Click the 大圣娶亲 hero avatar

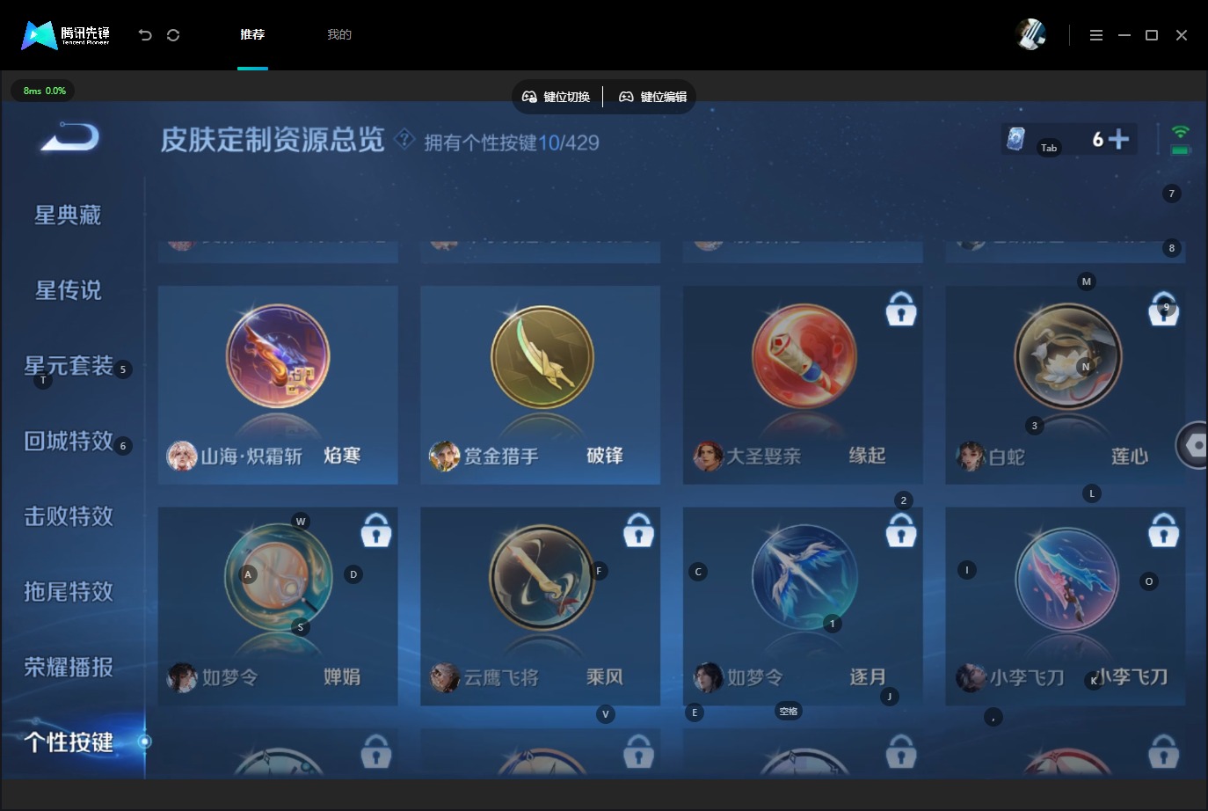click(708, 456)
